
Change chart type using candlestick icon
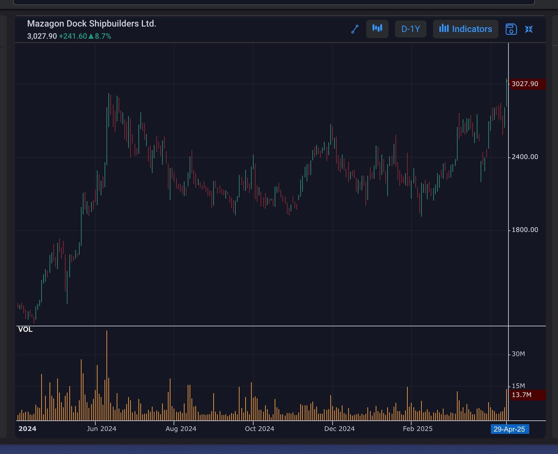(x=377, y=29)
